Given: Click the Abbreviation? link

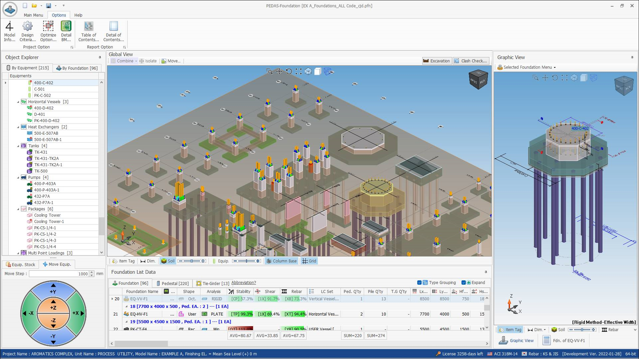Looking at the screenshot, I should (x=243, y=283).
